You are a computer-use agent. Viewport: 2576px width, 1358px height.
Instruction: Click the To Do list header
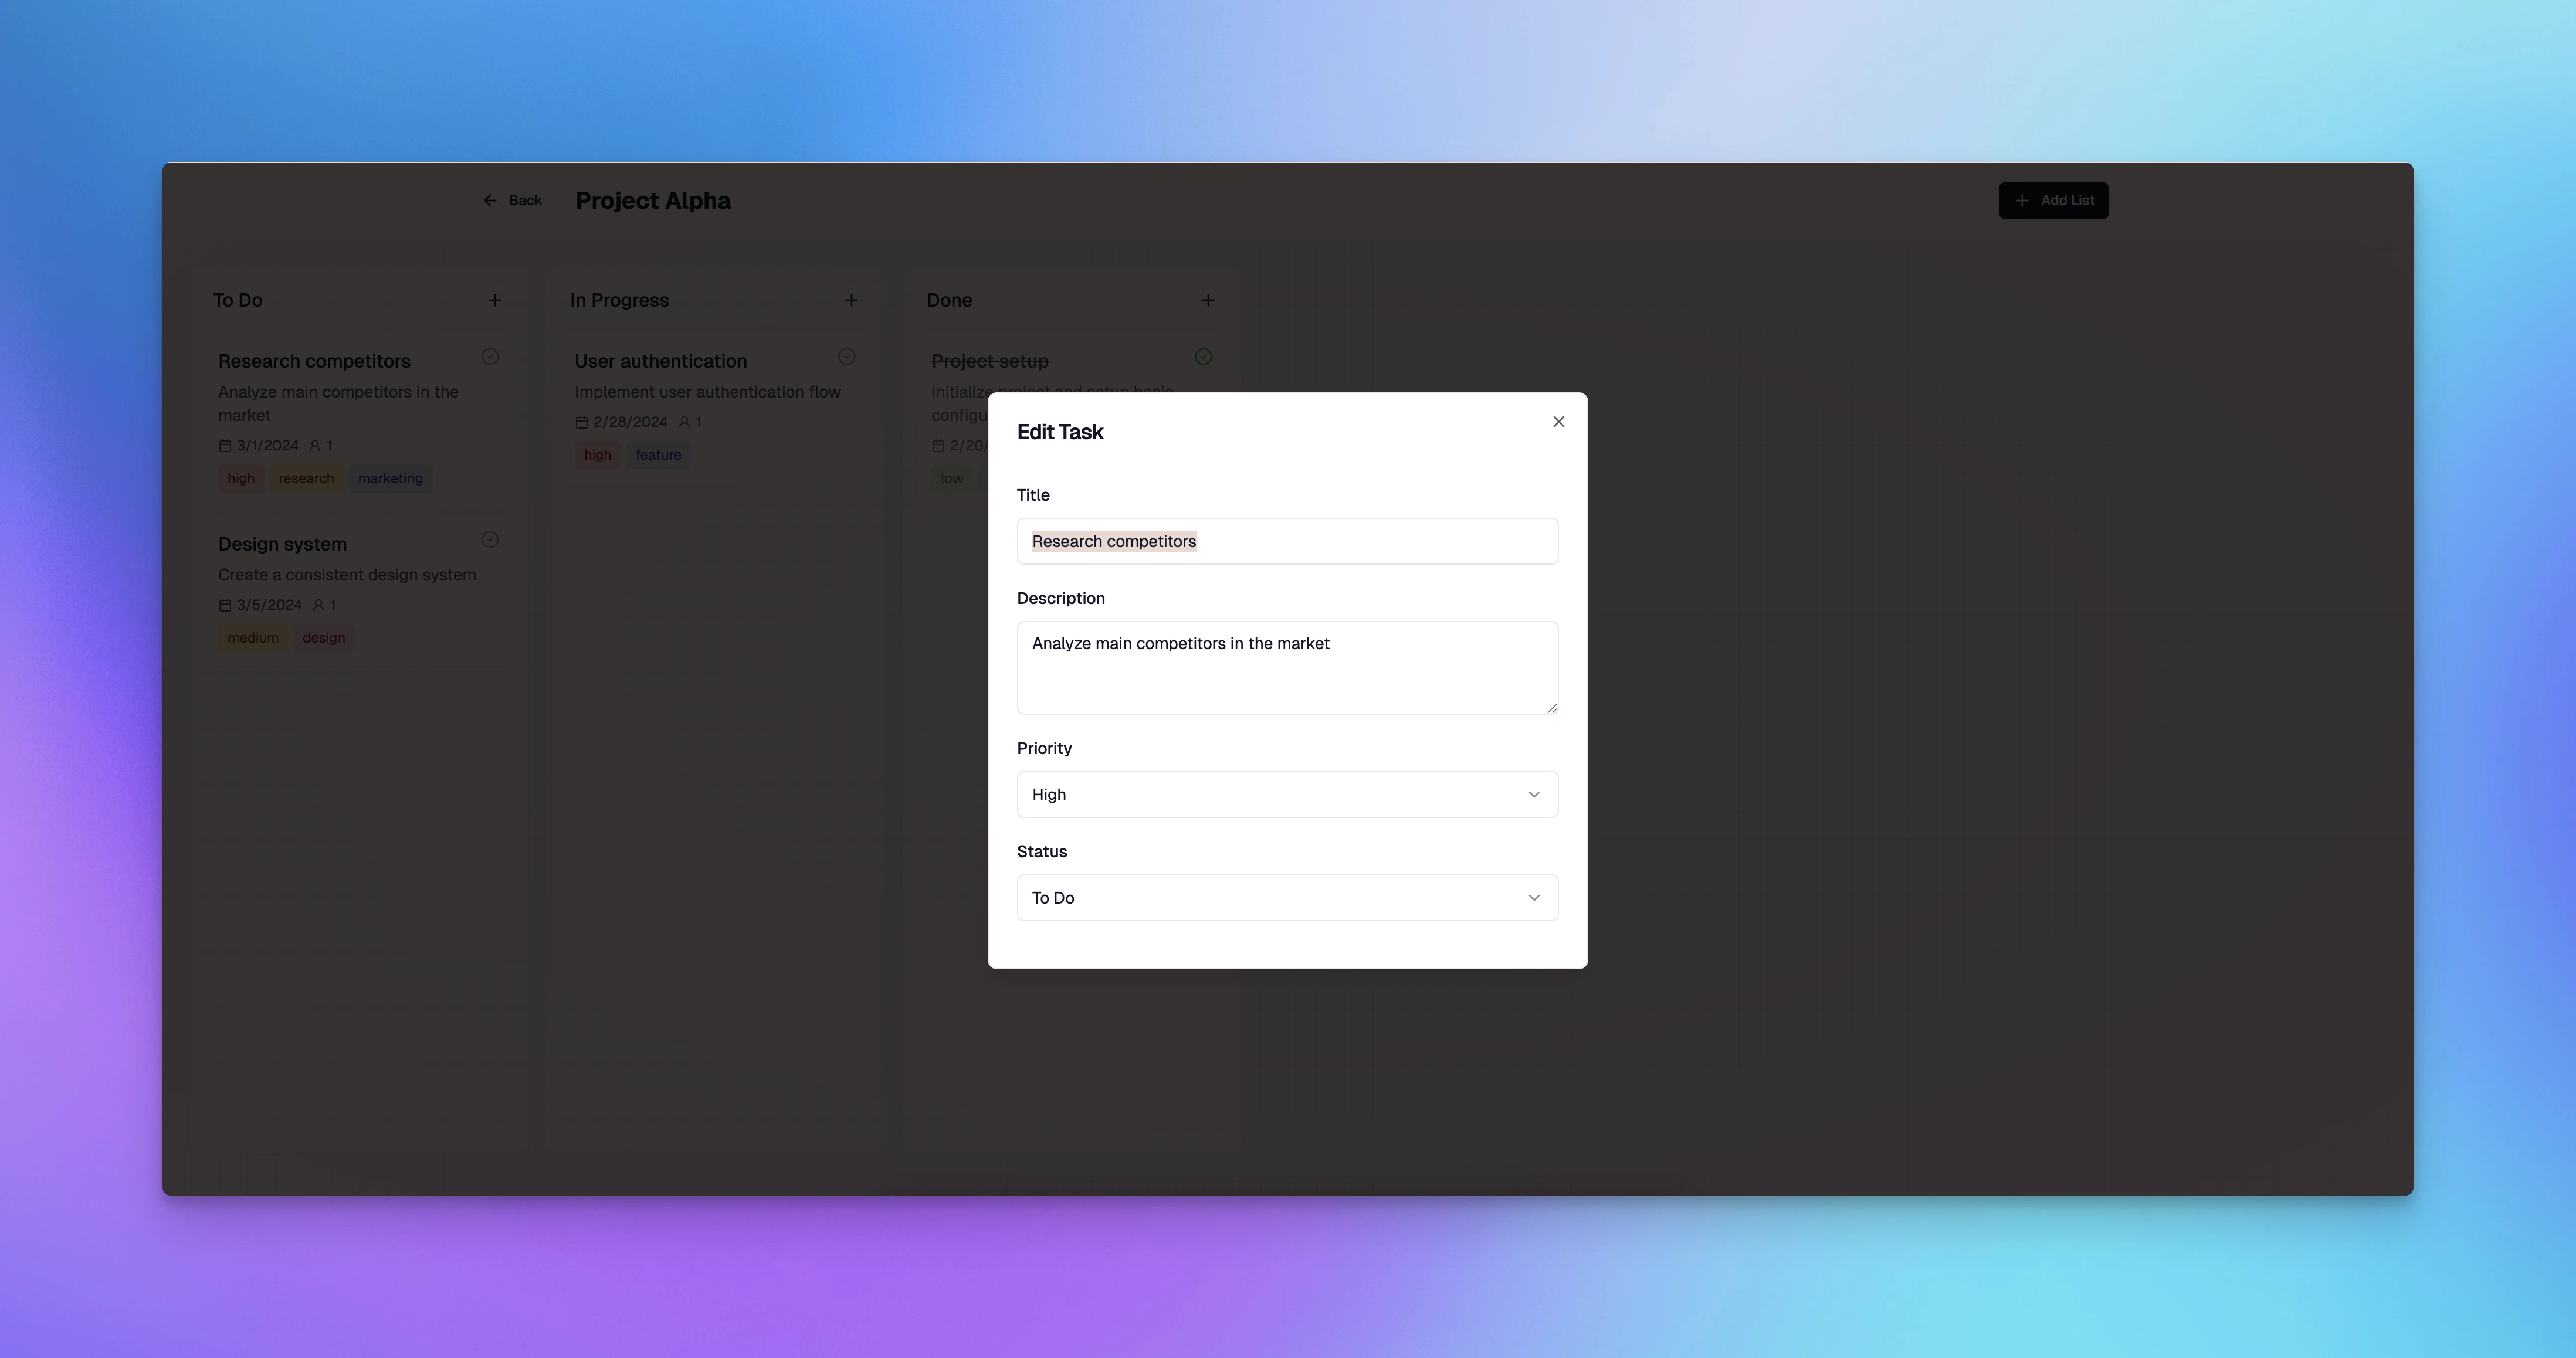pyautogui.click(x=237, y=300)
